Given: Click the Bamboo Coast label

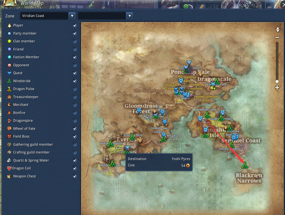Looking at the screenshot, I should tap(100, 171).
